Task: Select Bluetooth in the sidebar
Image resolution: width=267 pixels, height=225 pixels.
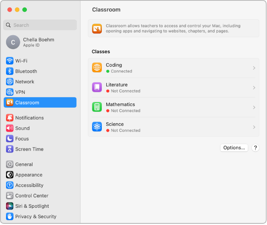Action: click(26, 71)
